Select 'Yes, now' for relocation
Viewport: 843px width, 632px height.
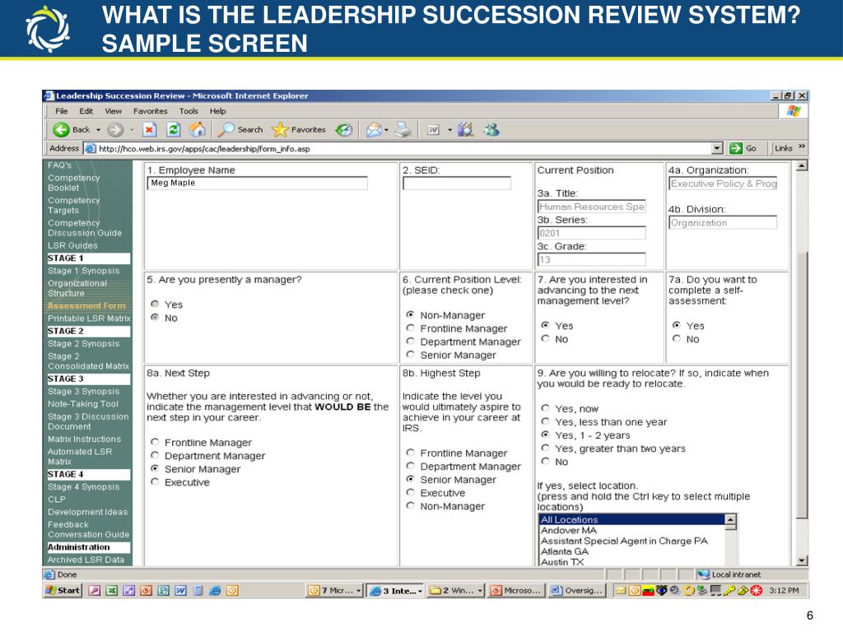point(545,408)
